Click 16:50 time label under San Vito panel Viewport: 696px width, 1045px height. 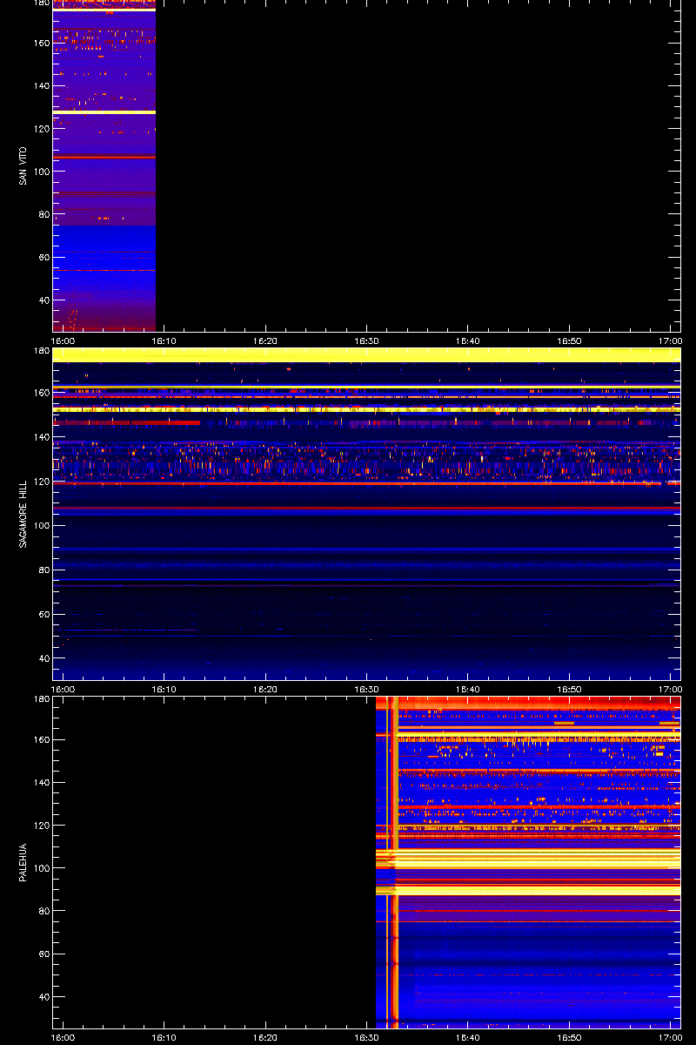tap(569, 341)
